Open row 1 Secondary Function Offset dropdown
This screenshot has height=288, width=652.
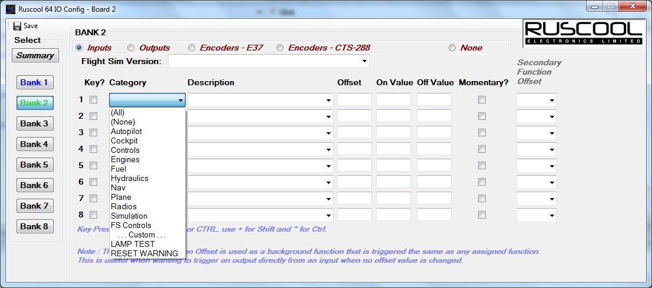[552, 101]
